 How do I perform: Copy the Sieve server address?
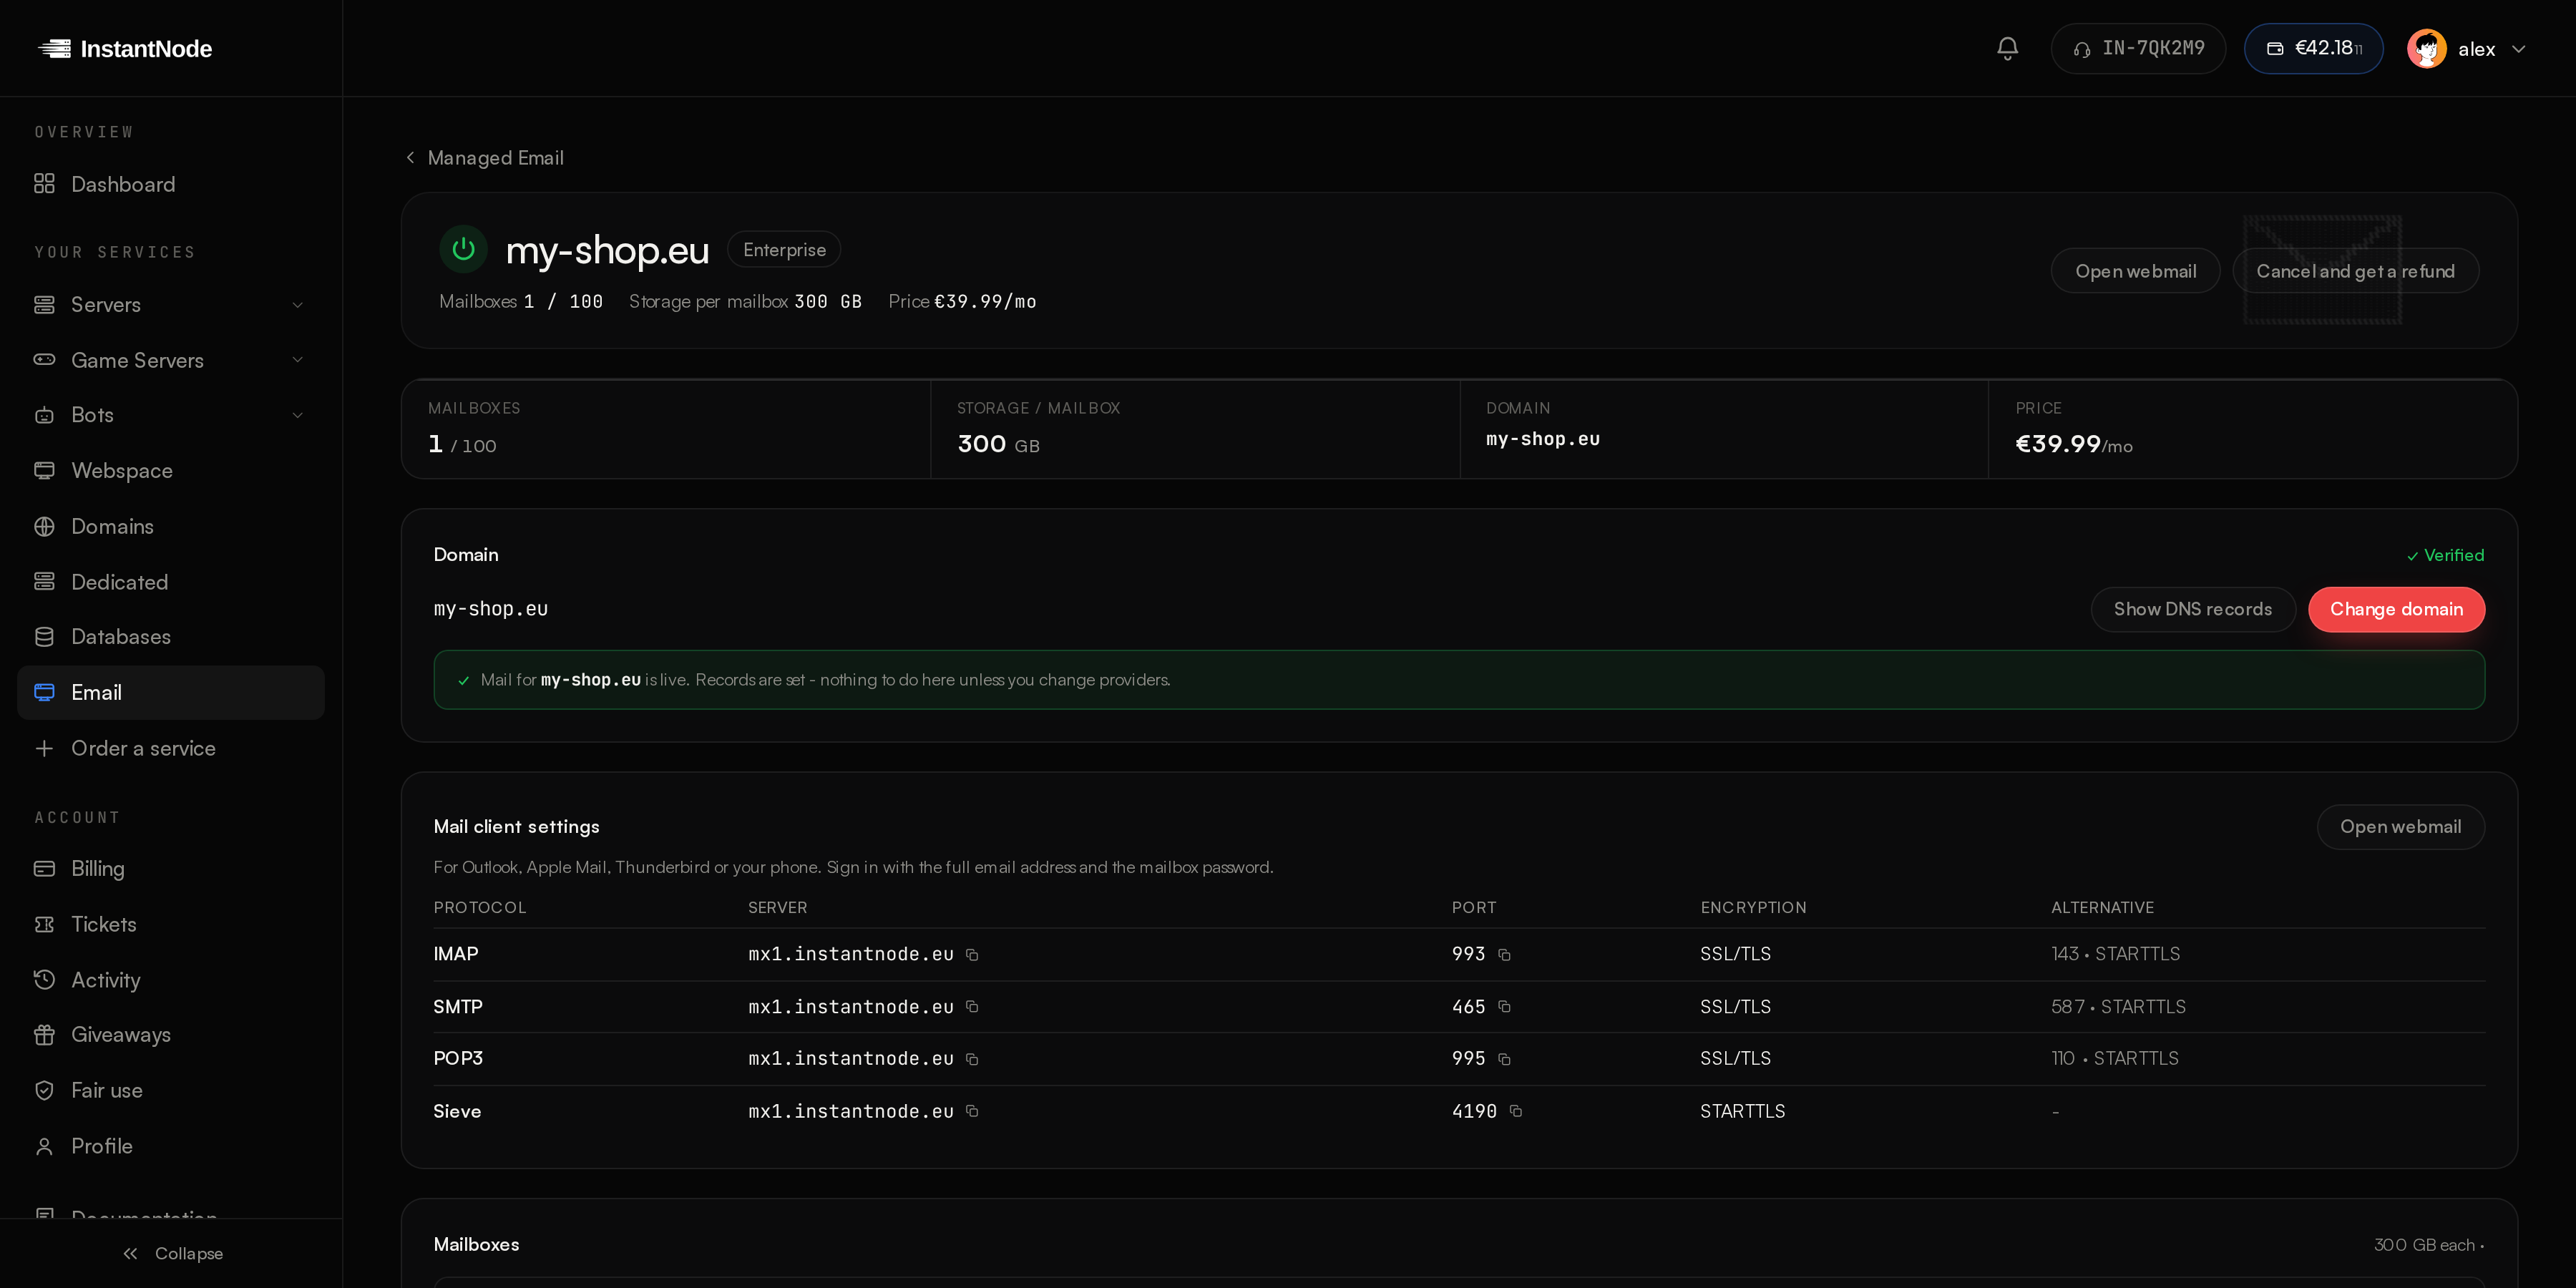[972, 1111]
